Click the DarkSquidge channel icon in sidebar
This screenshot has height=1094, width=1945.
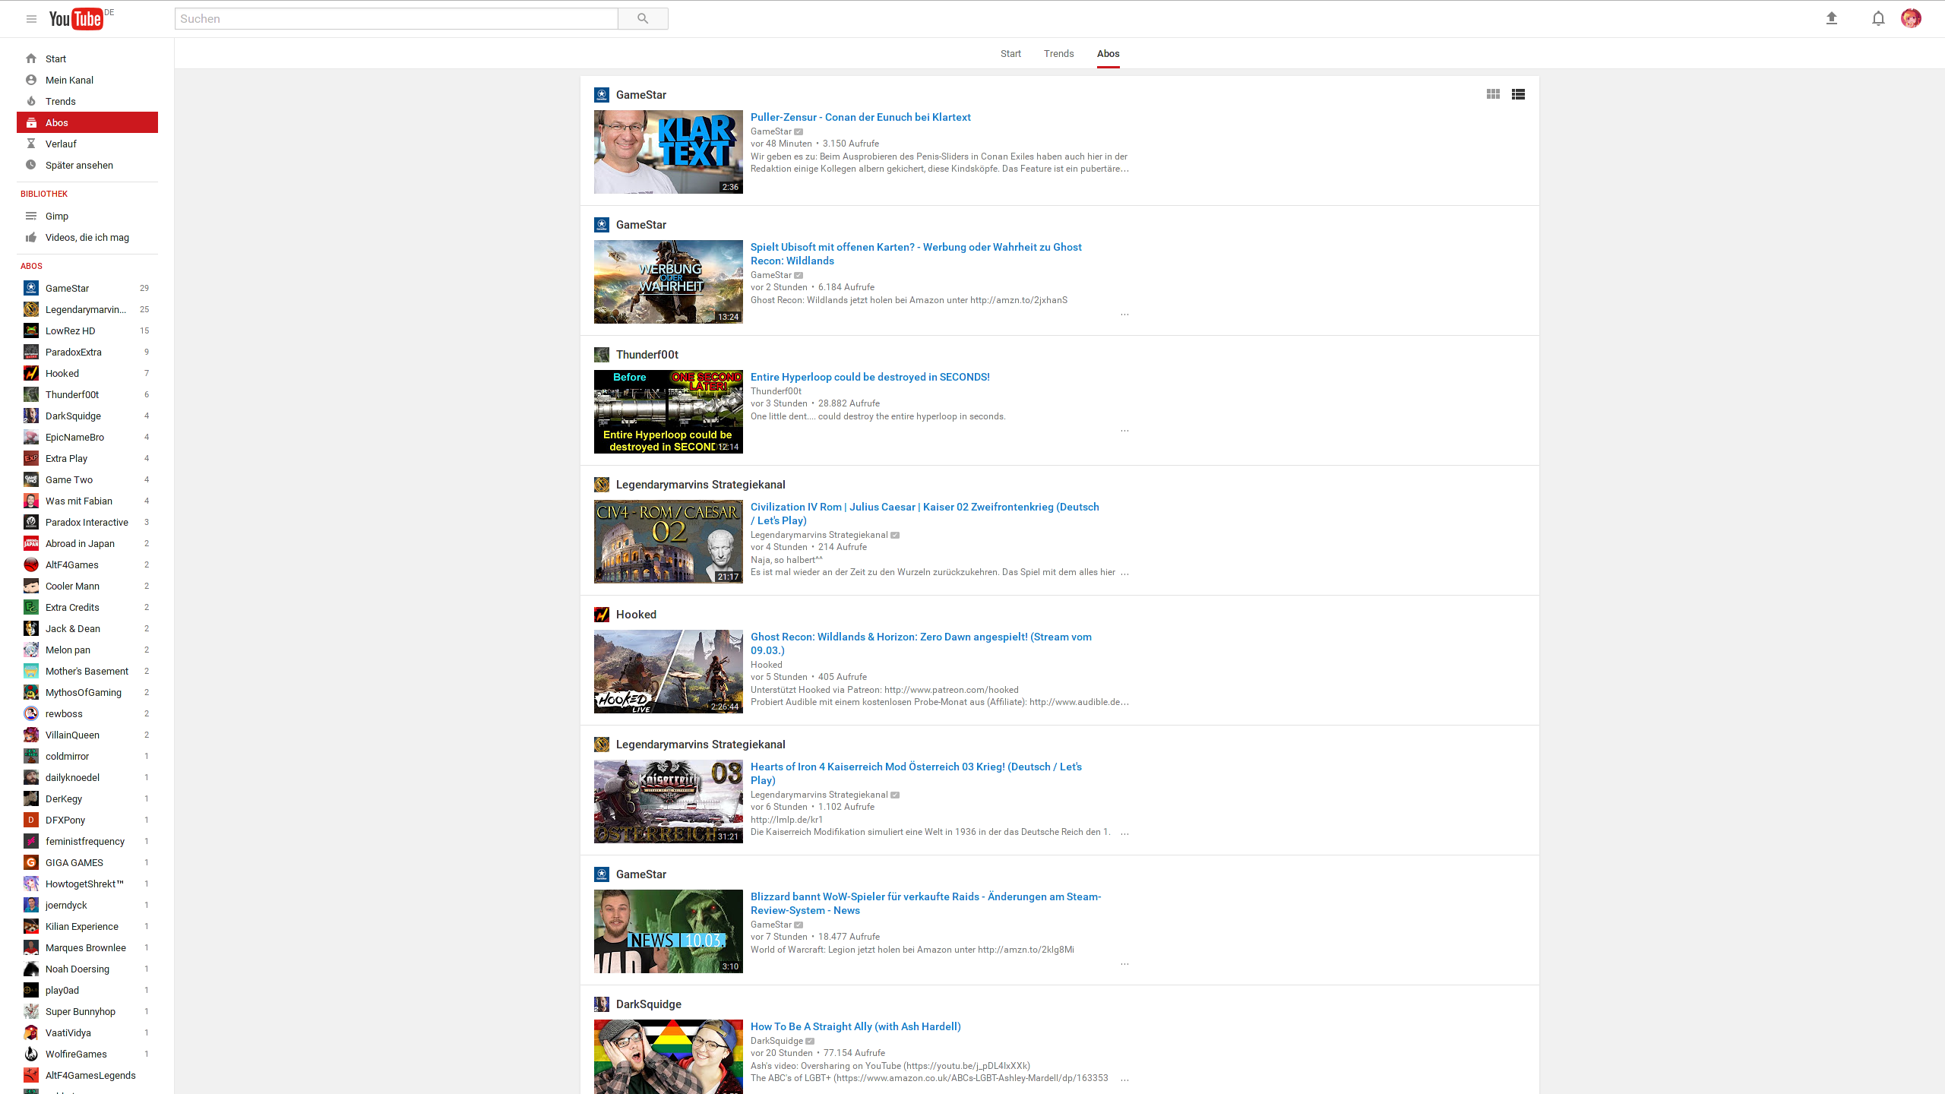click(31, 416)
